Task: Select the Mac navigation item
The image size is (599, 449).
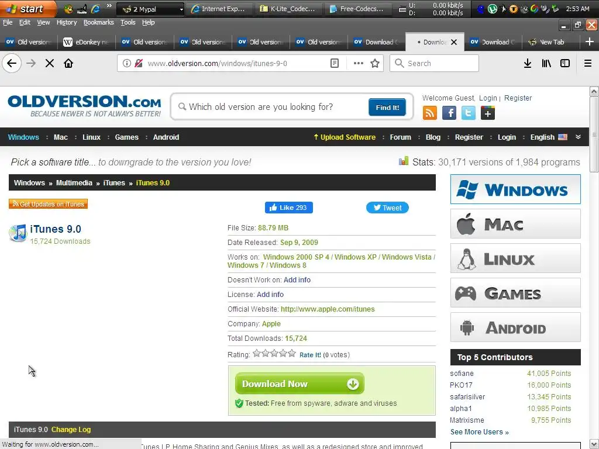Action: click(61, 137)
